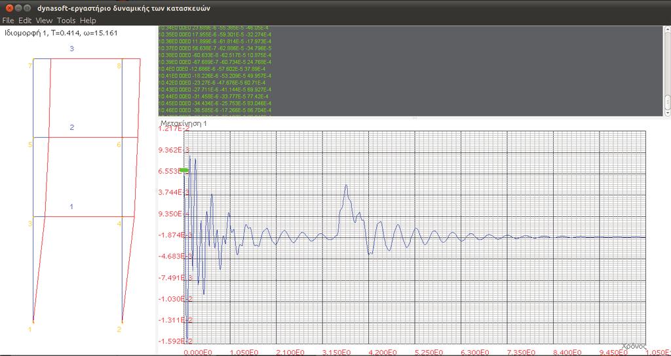Screen dimensions: 671x356
Task: Click the green marker on the graph axis
Action: 184,170
